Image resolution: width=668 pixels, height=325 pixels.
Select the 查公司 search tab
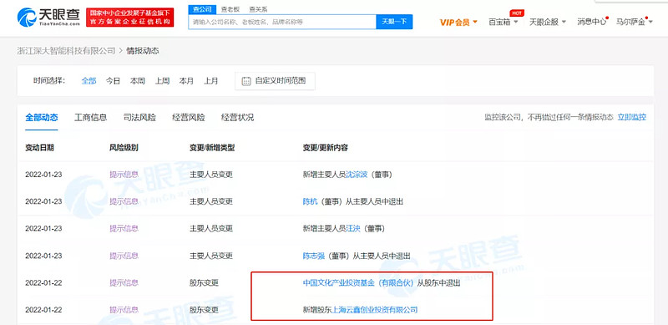click(x=202, y=9)
